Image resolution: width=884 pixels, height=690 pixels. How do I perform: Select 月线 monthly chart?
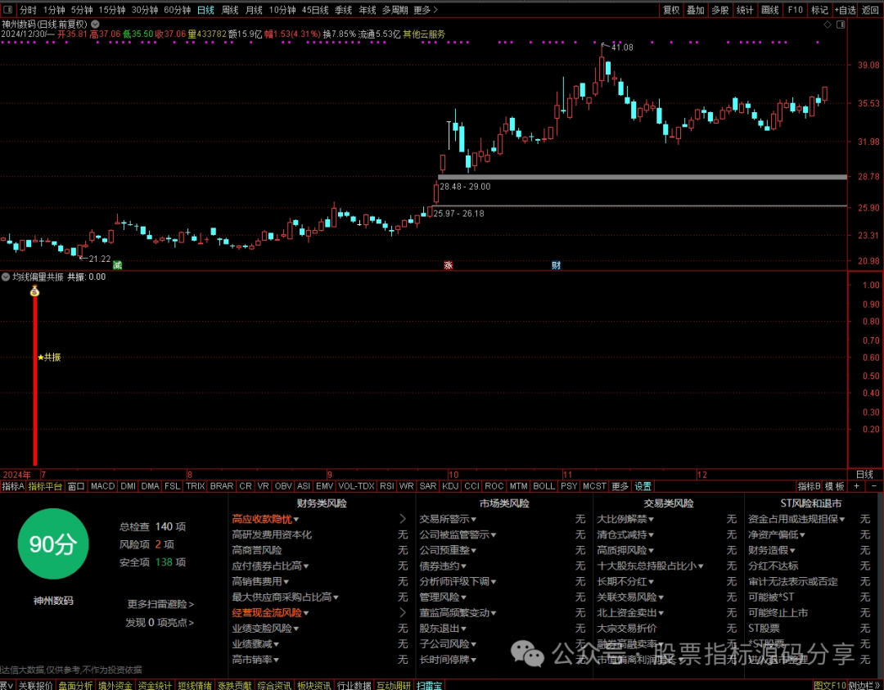coord(254,10)
